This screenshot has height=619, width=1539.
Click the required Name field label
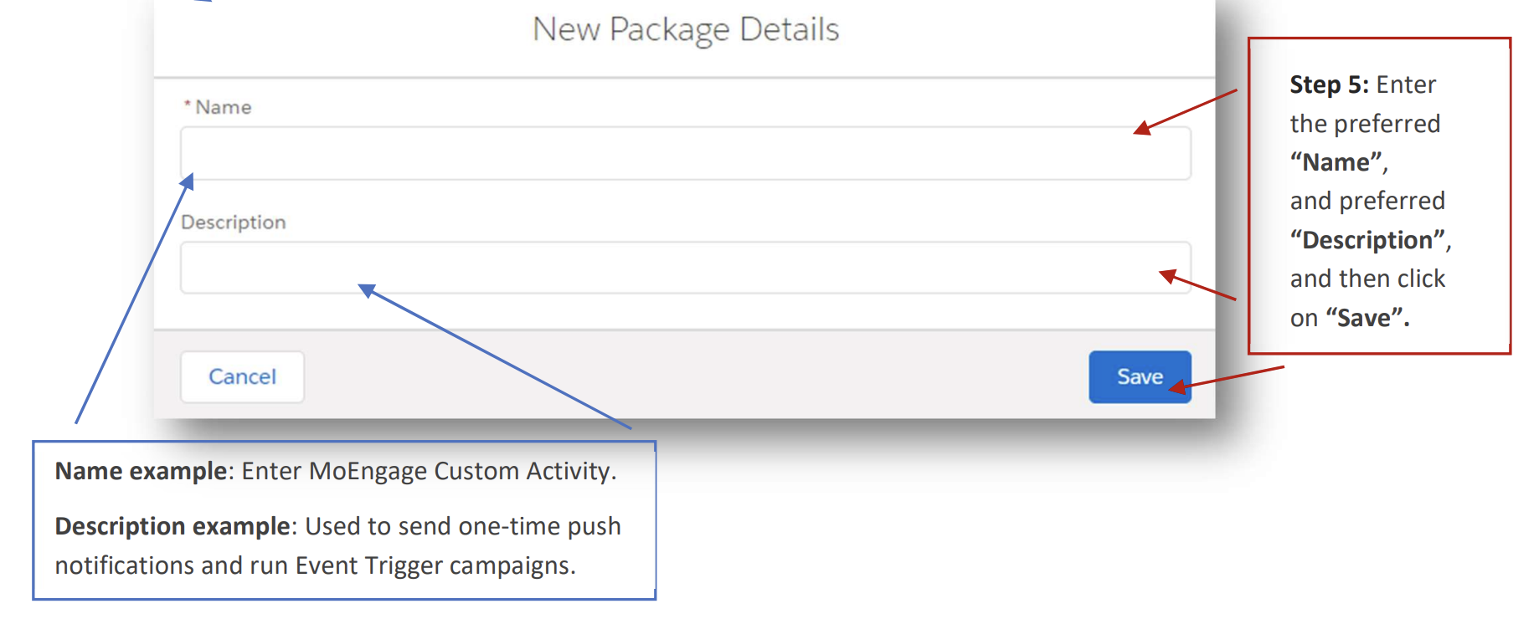click(223, 107)
